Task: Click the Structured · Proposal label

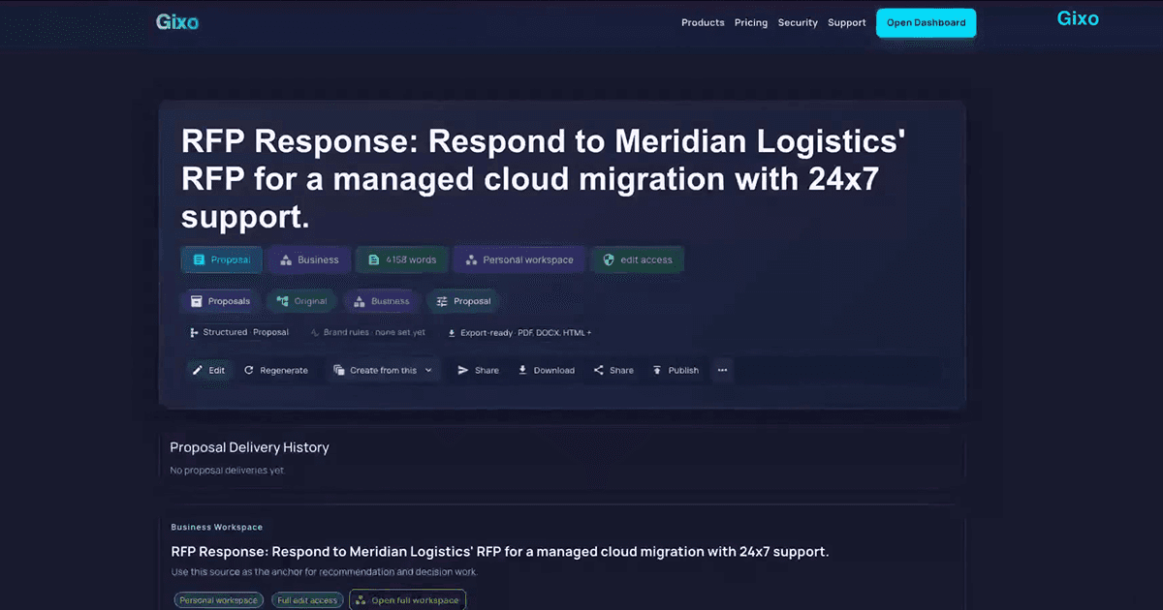Action: [x=238, y=332]
